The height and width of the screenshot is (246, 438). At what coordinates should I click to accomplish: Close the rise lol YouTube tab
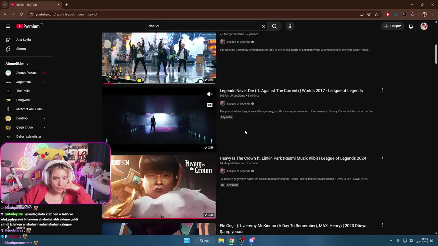click(58, 5)
